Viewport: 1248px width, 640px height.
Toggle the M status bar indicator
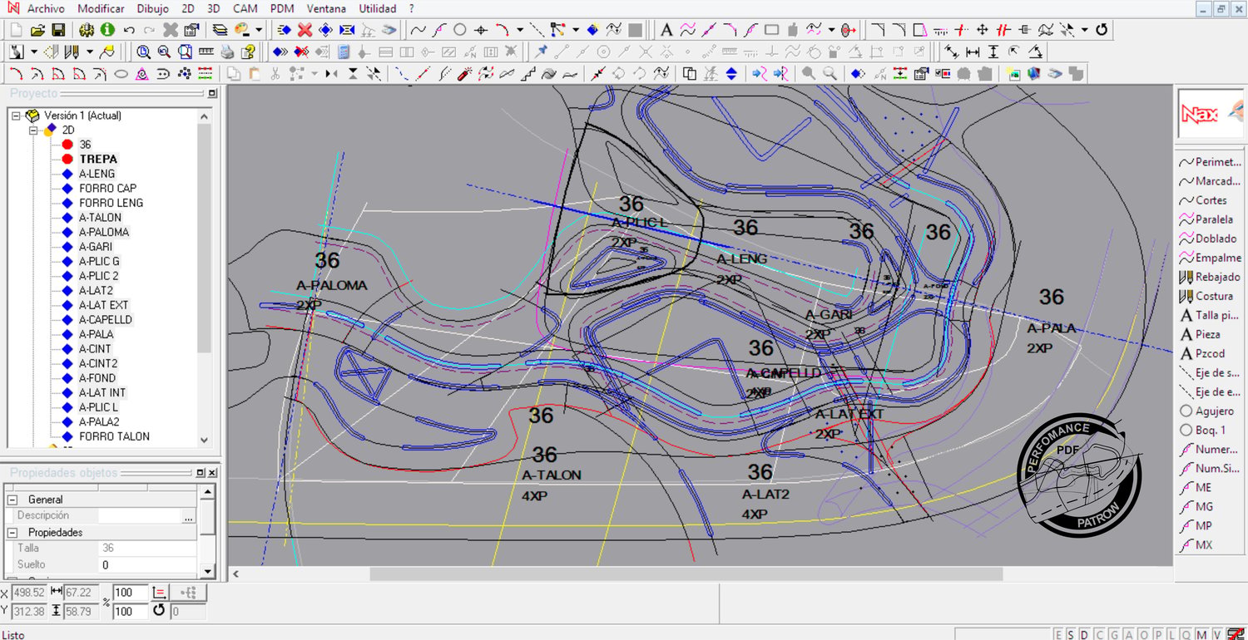(1201, 634)
